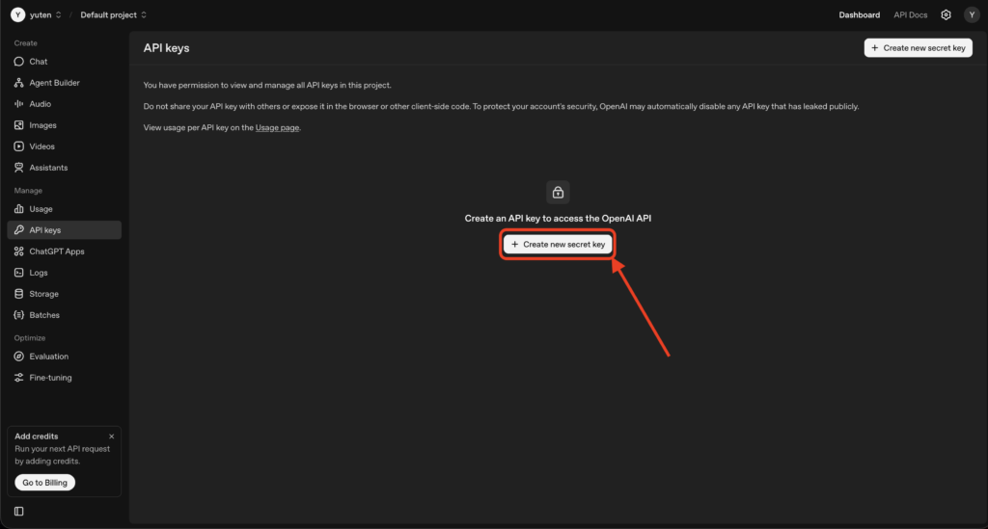This screenshot has width=988, height=529.
Task: Dismiss the Add credits notice
Action: tap(111, 436)
